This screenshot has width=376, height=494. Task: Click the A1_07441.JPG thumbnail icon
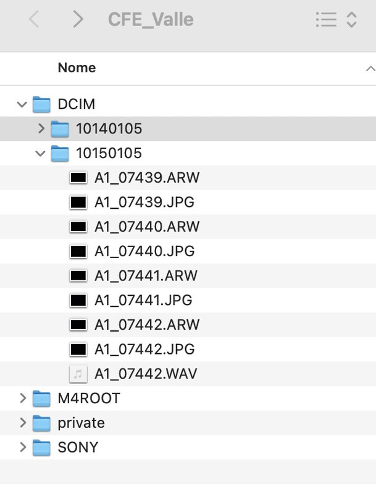(78, 300)
